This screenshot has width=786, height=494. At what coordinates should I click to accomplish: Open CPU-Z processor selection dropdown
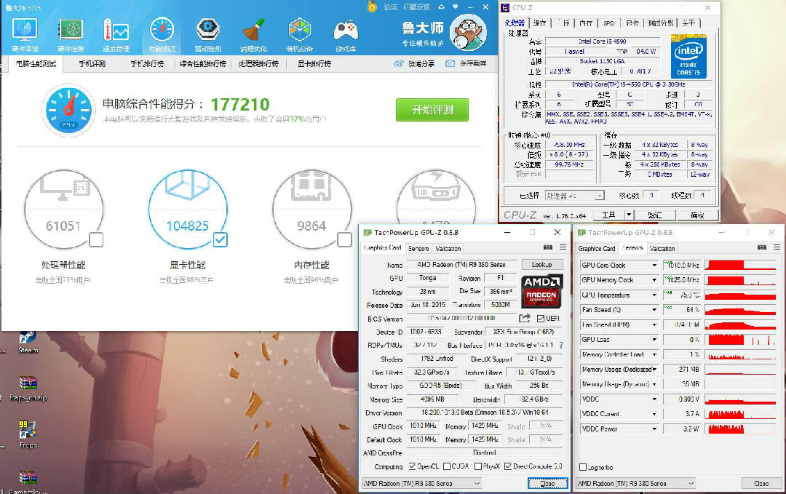[x=600, y=196]
